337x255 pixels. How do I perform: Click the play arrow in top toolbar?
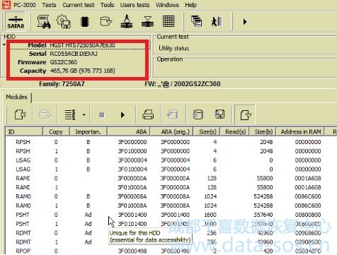coord(245,22)
